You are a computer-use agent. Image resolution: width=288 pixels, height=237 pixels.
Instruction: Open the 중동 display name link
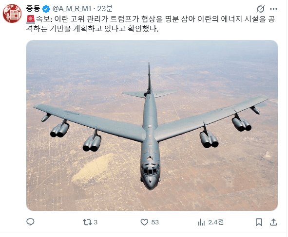(33, 9)
